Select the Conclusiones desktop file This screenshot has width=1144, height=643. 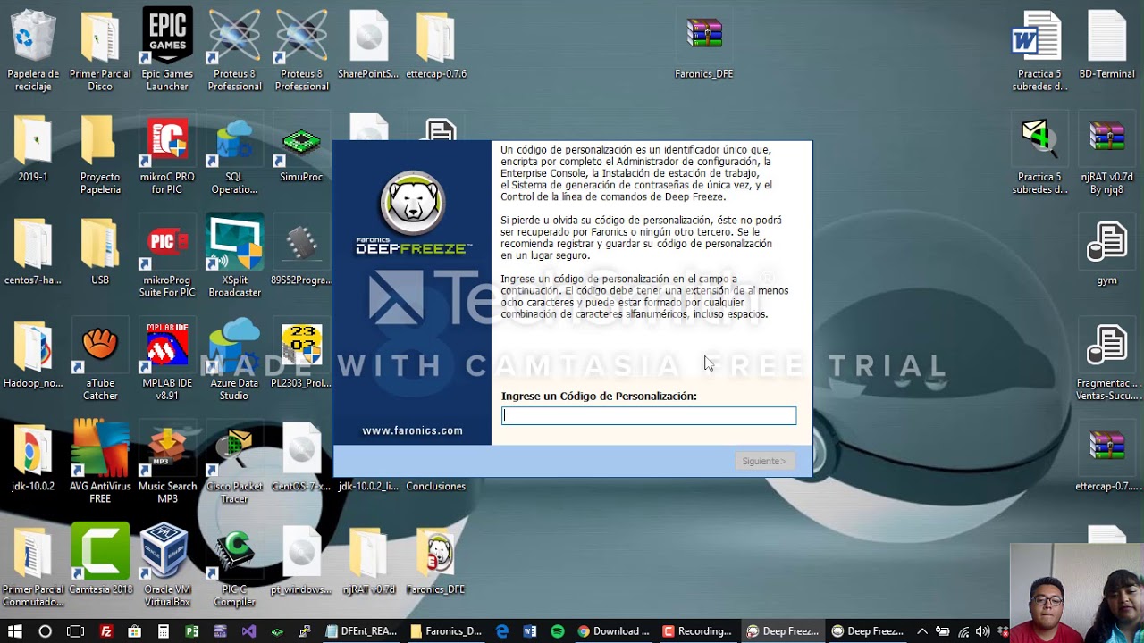pos(435,486)
